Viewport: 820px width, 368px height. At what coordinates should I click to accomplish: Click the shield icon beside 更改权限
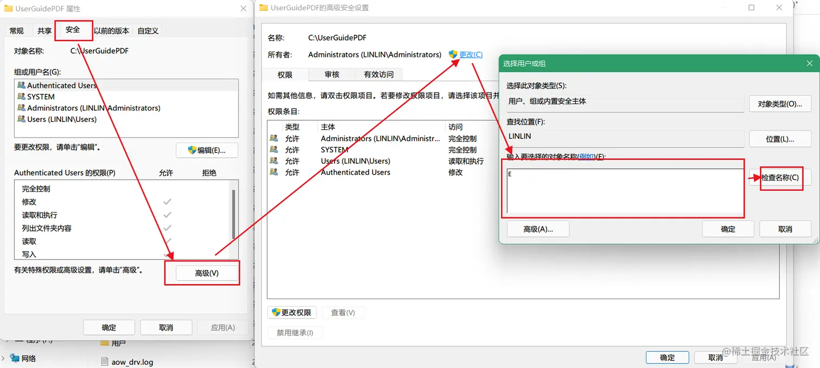[276, 312]
